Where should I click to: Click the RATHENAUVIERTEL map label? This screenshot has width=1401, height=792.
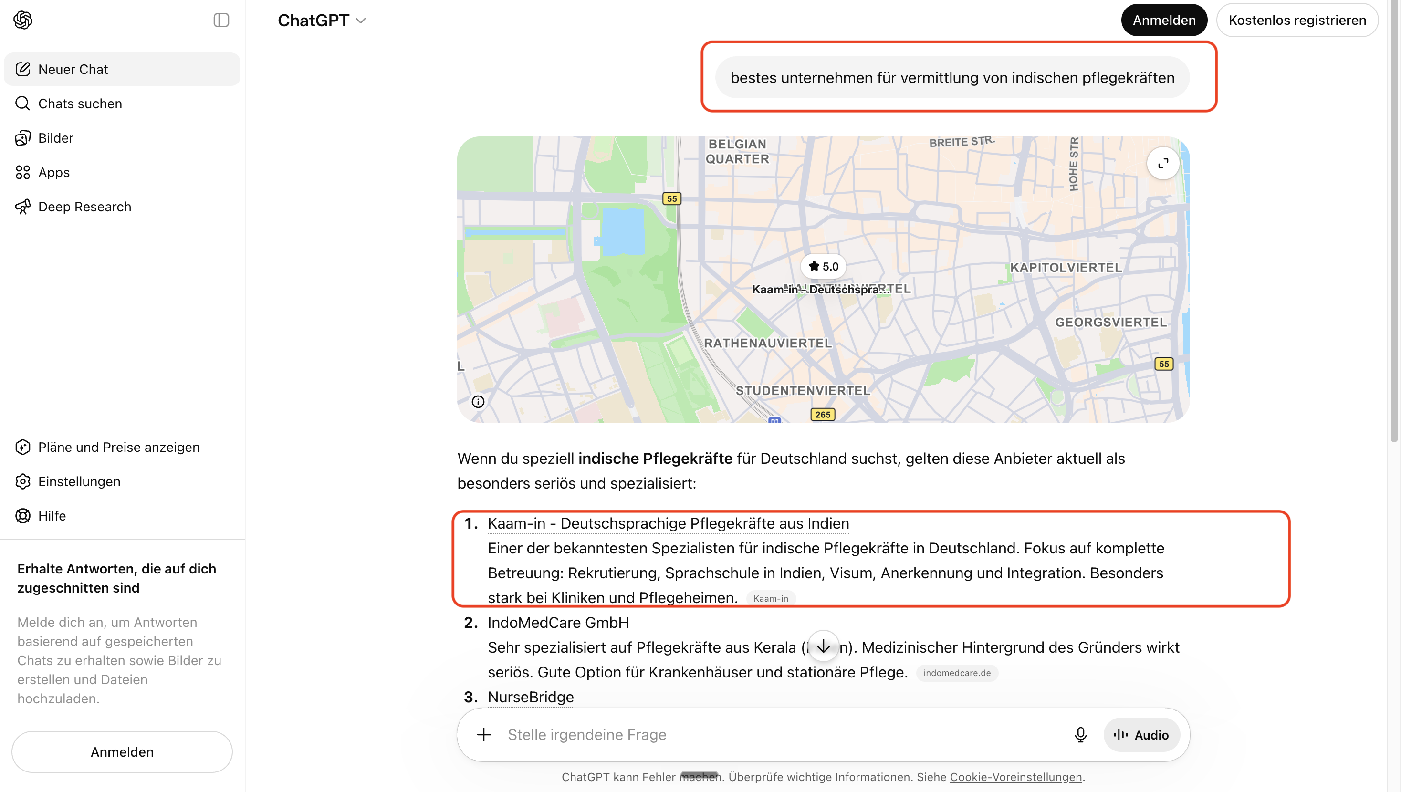point(767,343)
